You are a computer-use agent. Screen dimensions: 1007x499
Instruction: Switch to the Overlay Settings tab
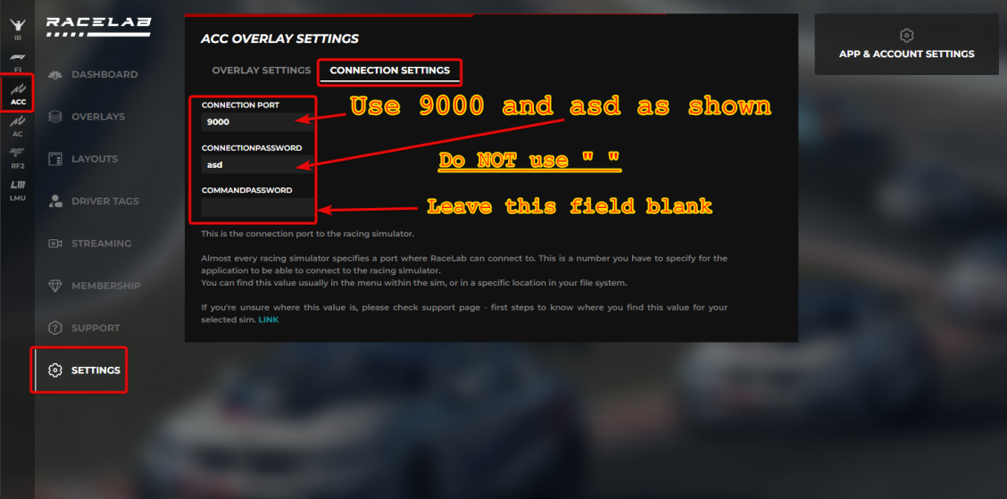[x=261, y=71]
